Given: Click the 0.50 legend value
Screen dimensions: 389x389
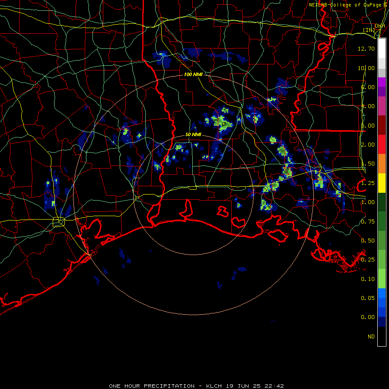Looking at the screenshot, I should tap(368, 241).
